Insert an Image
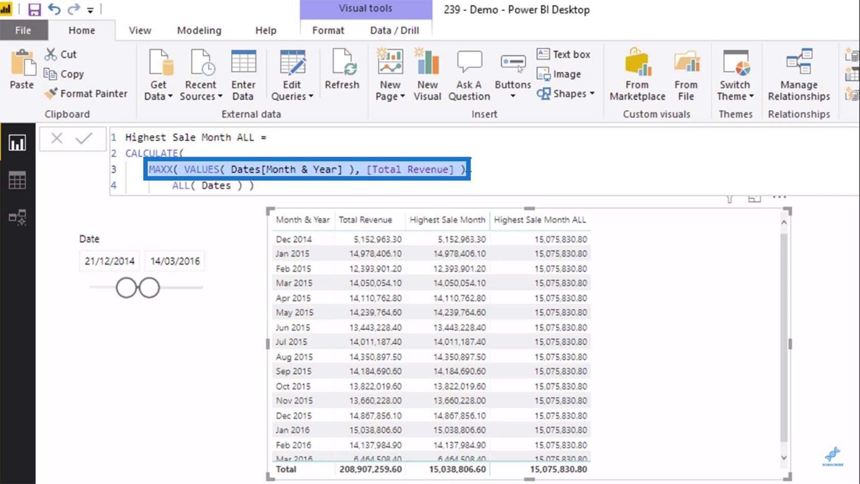 point(559,74)
